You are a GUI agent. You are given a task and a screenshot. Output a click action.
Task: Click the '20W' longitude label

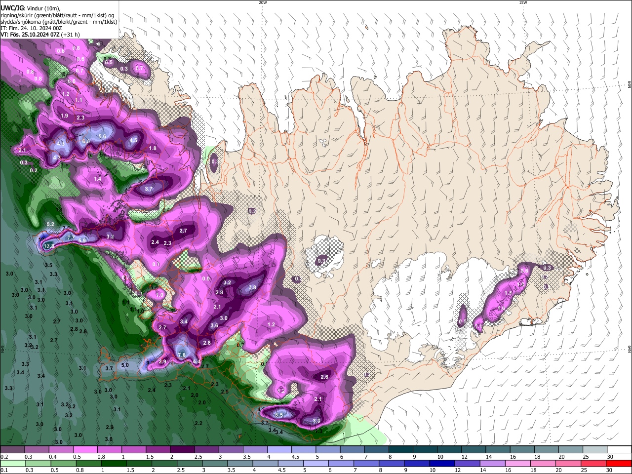coord(263,2)
